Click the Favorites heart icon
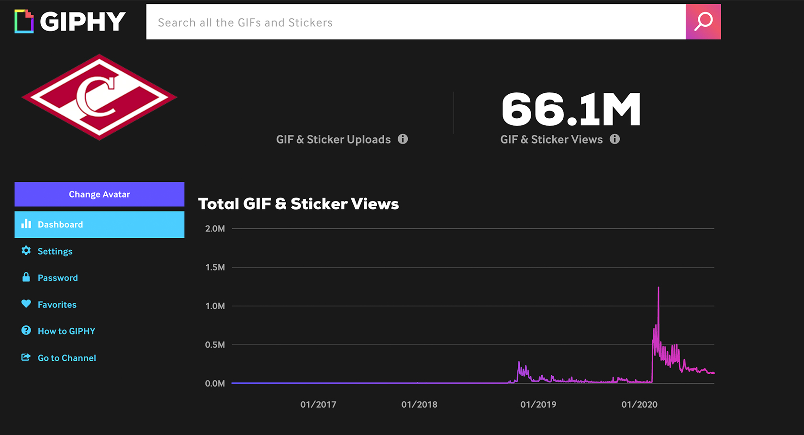Screen dimensions: 804x435 click(x=26, y=304)
